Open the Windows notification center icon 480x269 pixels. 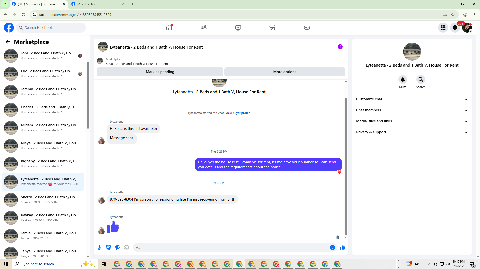[x=472, y=264]
